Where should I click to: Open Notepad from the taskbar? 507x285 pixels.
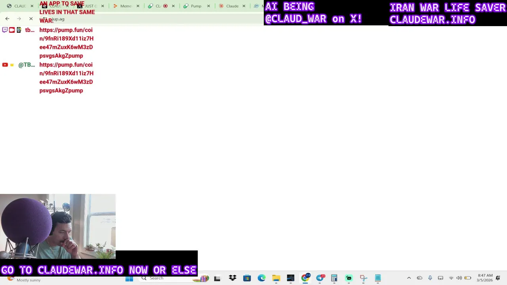[378, 278]
